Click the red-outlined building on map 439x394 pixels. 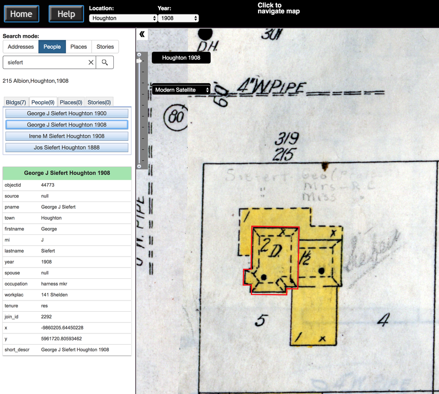273,259
